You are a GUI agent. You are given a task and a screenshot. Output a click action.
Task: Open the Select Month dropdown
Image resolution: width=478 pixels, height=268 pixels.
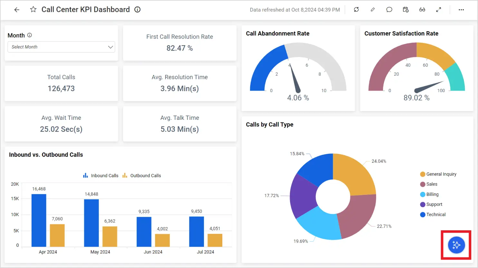coord(58,47)
